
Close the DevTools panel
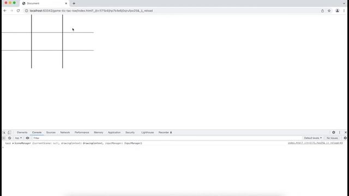click(345, 132)
